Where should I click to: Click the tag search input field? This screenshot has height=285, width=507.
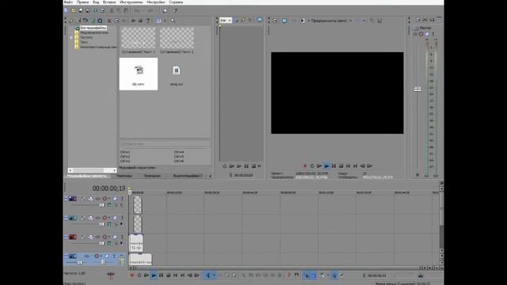(x=165, y=144)
